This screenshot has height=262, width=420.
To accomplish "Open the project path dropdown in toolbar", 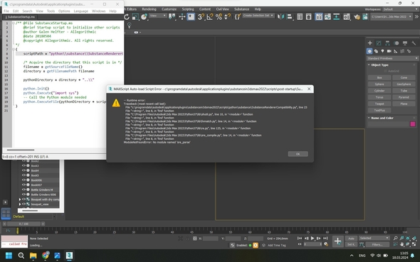I will tap(392, 16).
